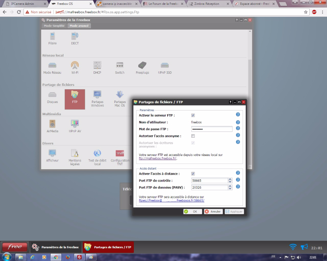Switch to the camera ip inaccessible tab
Image resolution: width=327 pixels, height=261 pixels.
(x=117, y=4)
